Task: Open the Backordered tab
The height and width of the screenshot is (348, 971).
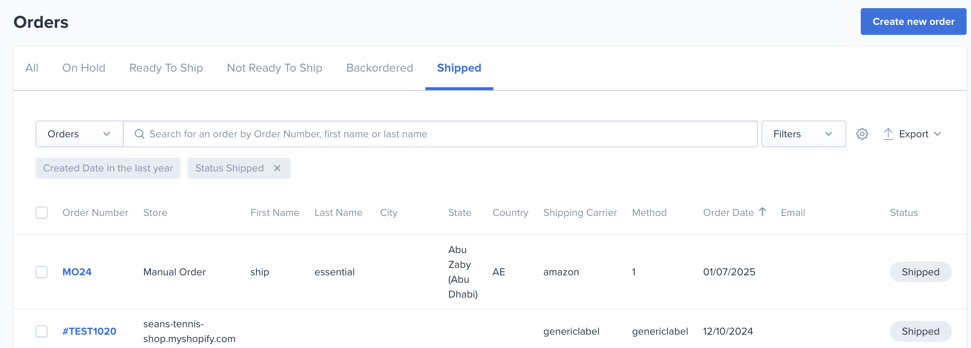Action: pos(380,68)
